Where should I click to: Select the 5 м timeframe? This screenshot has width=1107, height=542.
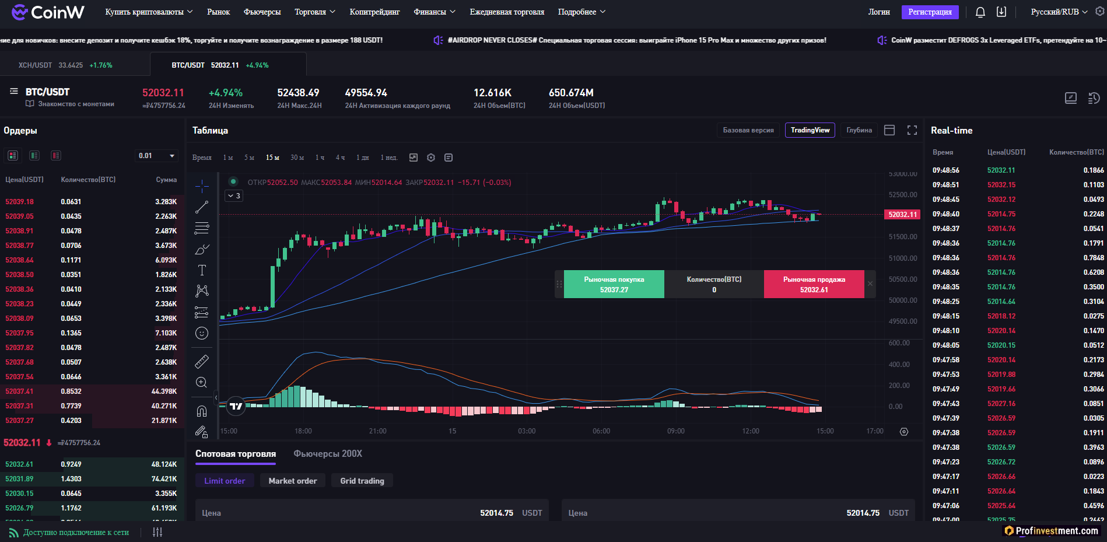(249, 158)
